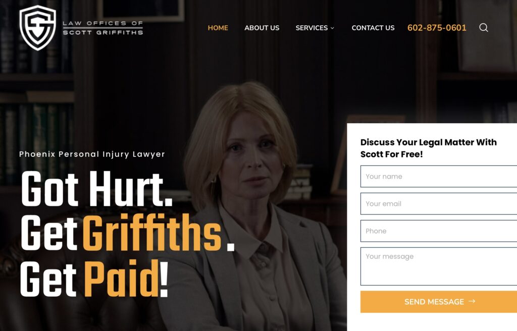Focus the Your message text area
The width and height of the screenshot is (517, 331).
point(439,266)
